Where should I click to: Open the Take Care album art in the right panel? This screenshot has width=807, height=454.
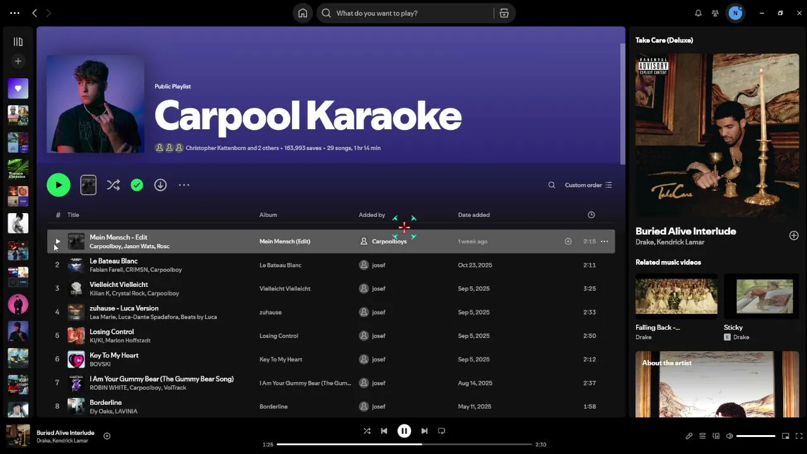tap(717, 135)
